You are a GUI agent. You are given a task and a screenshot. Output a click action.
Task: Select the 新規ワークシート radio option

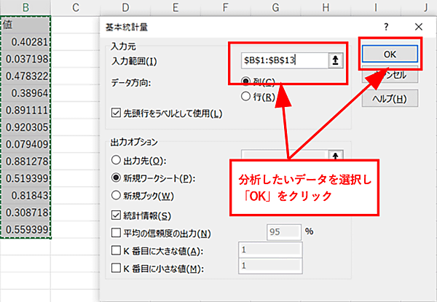tap(115, 178)
